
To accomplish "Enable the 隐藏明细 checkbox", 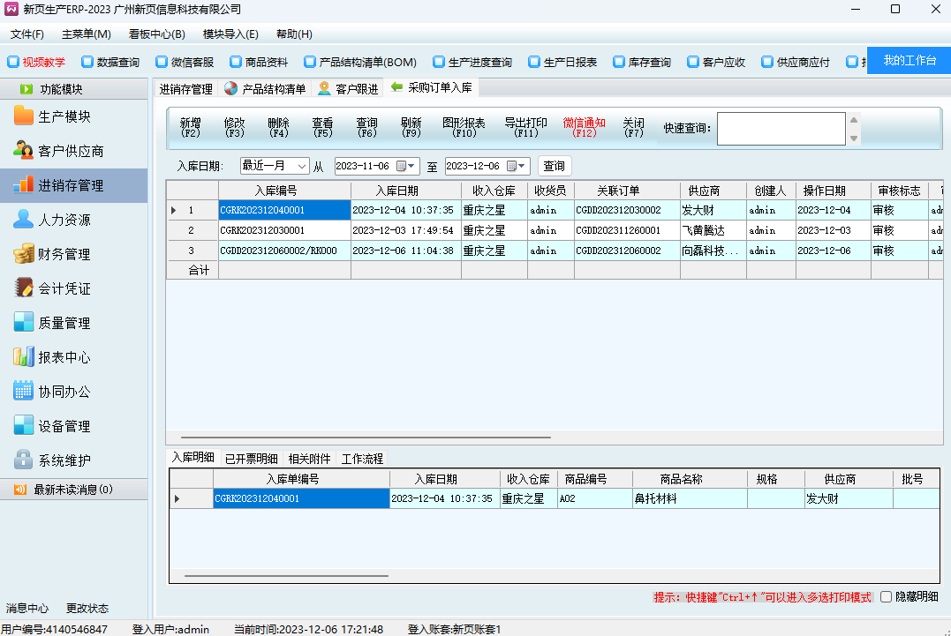I will (887, 596).
